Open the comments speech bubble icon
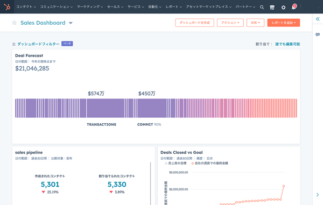The image size is (323, 205). [318, 34]
